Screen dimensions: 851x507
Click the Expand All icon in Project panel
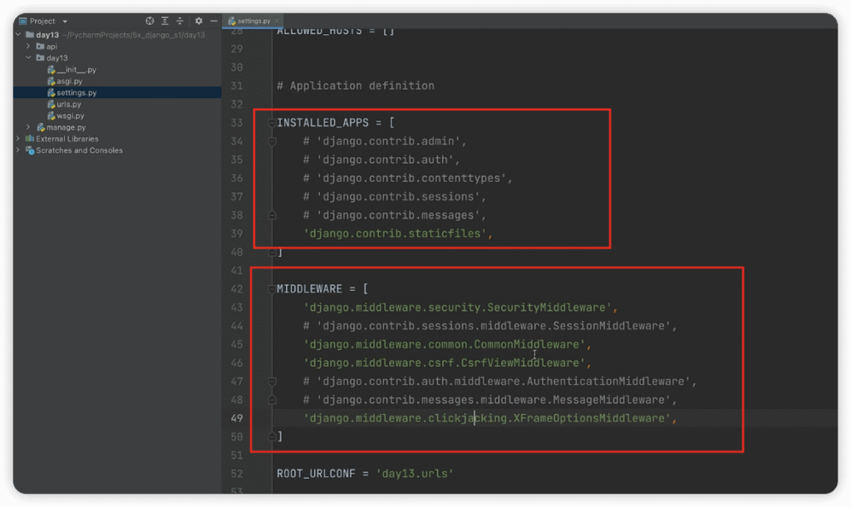pos(165,21)
